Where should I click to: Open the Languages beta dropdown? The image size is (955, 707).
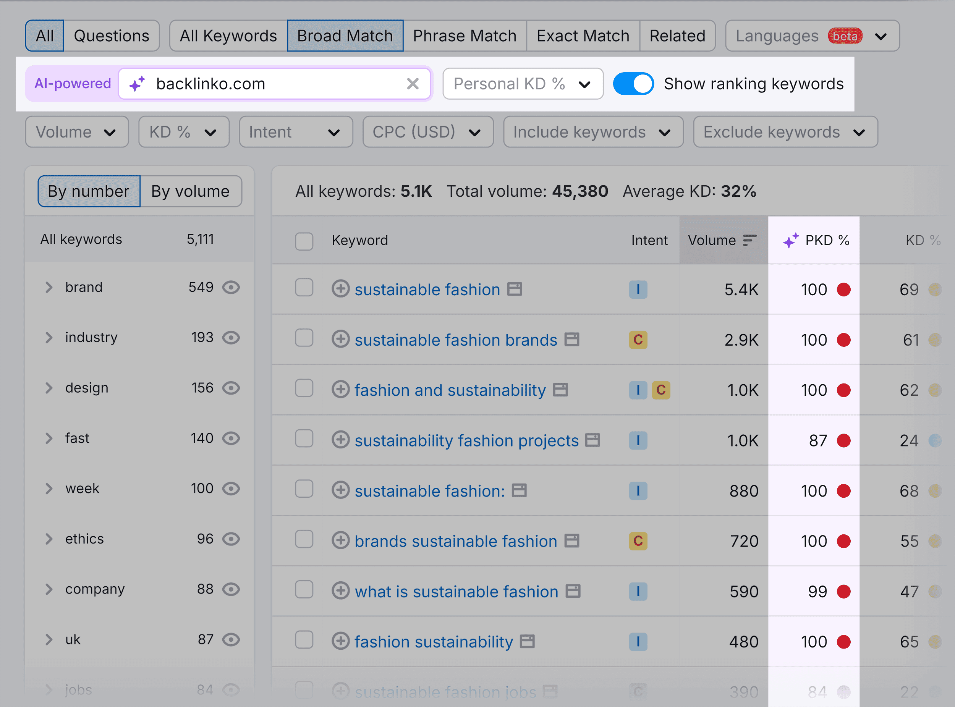[813, 36]
